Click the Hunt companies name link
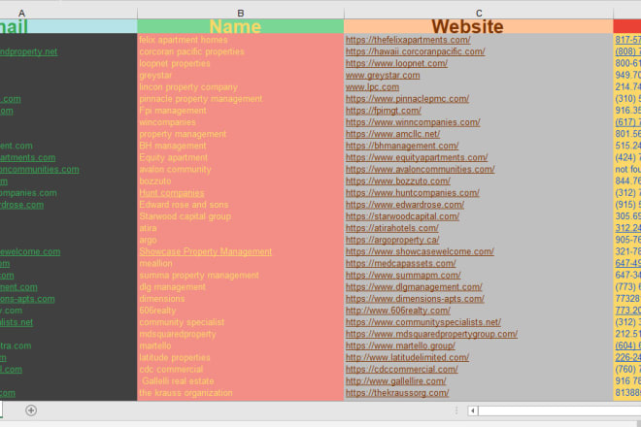This screenshot has height=427, width=641. click(172, 193)
